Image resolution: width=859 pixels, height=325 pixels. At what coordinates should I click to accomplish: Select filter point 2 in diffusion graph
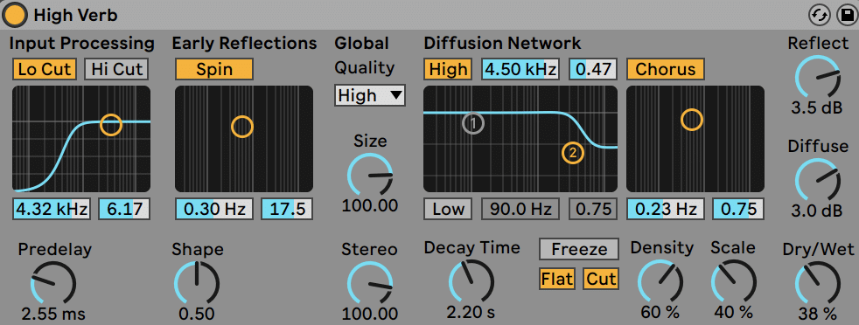click(x=572, y=153)
